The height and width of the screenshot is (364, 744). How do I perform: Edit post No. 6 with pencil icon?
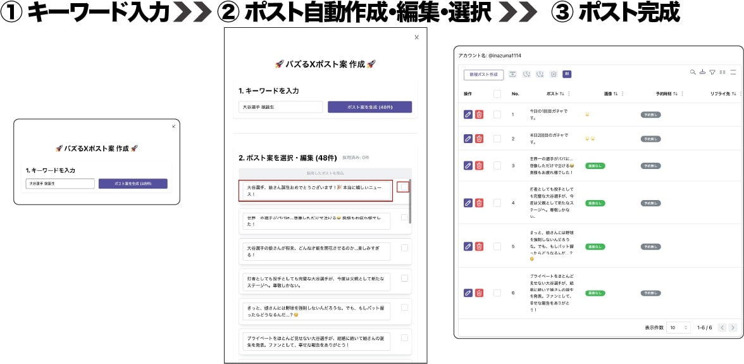tap(468, 293)
